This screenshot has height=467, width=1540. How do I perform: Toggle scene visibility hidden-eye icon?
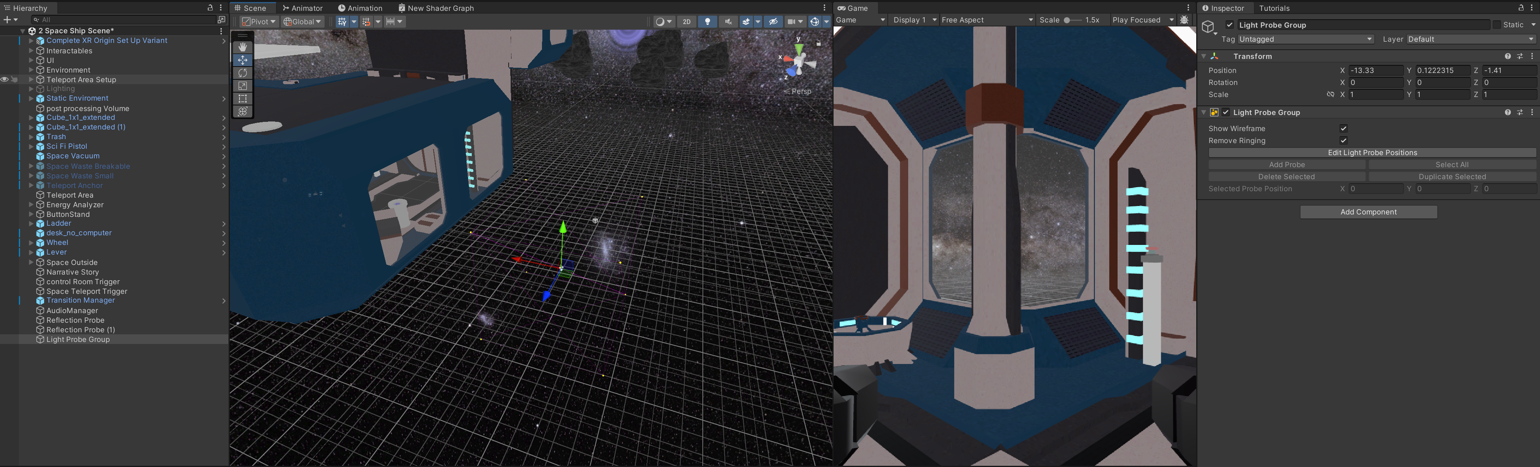click(773, 22)
